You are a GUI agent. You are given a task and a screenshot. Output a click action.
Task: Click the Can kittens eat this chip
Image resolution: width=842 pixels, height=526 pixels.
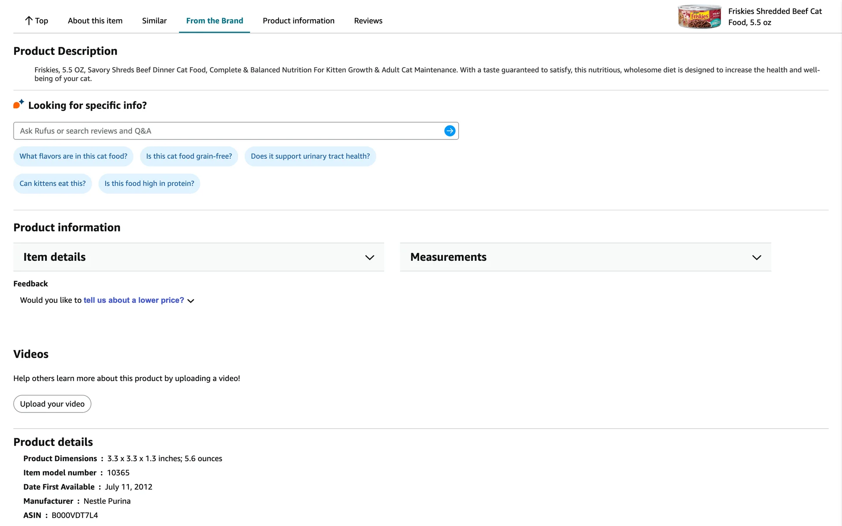point(53,184)
